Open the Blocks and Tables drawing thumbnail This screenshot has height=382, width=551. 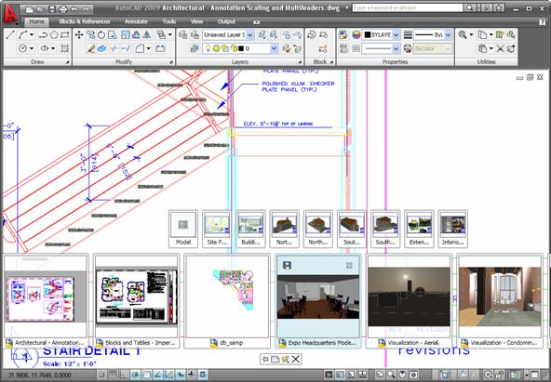coord(136,301)
